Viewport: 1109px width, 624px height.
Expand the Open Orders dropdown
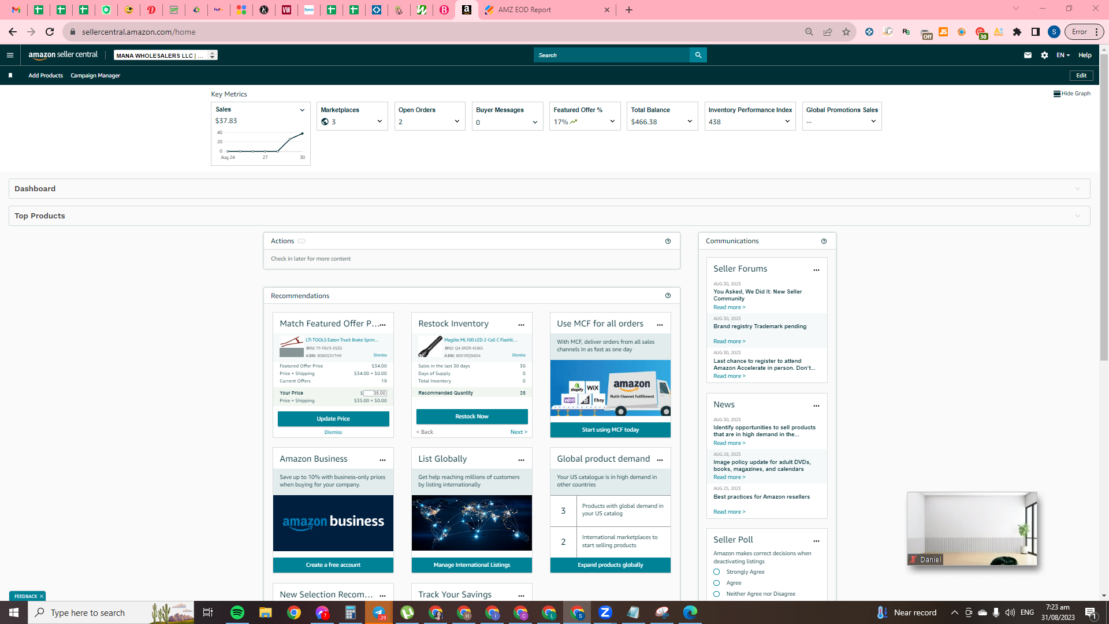pos(457,121)
